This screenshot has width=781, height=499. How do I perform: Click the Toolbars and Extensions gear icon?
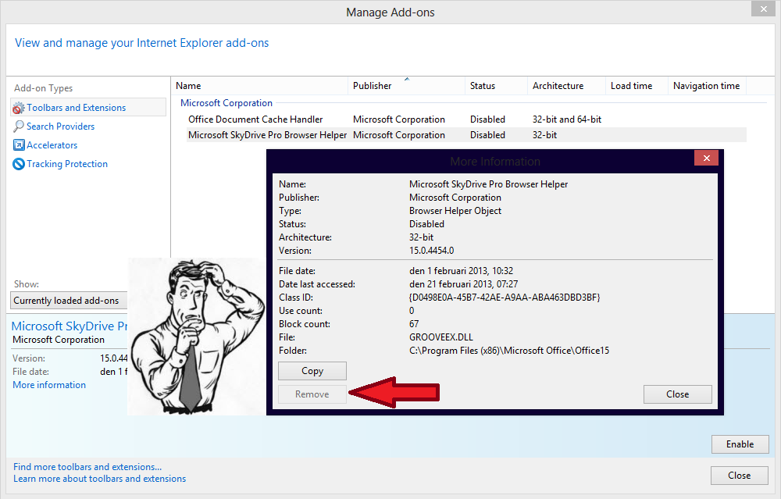point(19,108)
